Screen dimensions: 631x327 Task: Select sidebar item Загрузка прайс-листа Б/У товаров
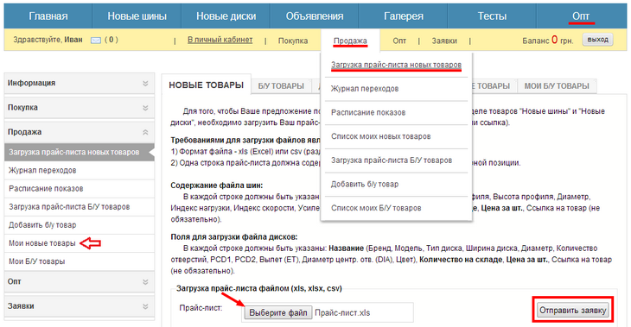(80, 207)
